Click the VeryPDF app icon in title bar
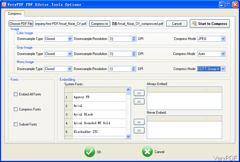The image size is (240, 162). (4, 4)
